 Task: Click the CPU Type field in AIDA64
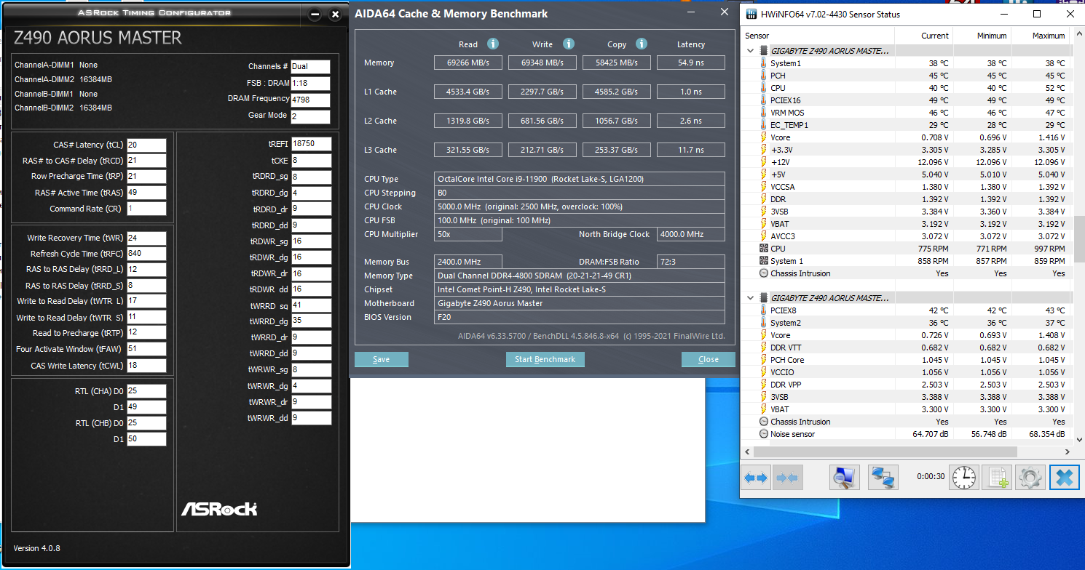[580, 179]
